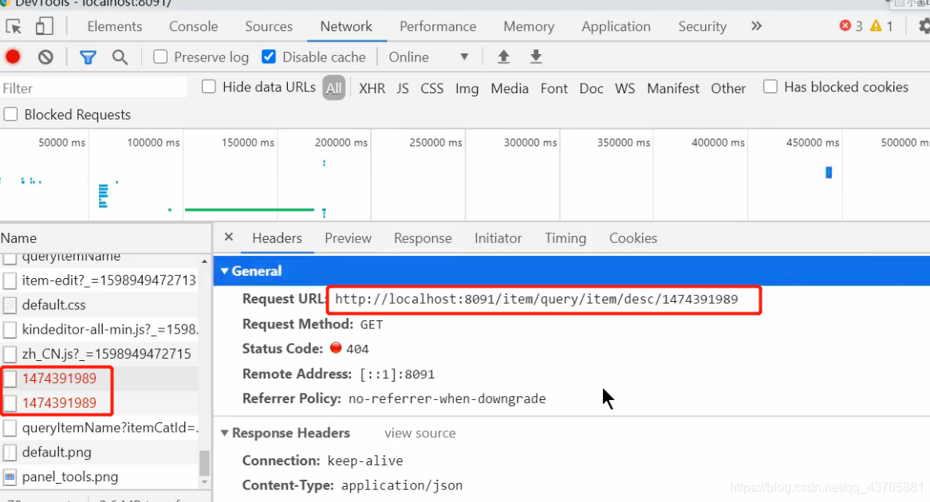This screenshot has width=930, height=502.
Task: Click view source link
Action: pos(420,433)
